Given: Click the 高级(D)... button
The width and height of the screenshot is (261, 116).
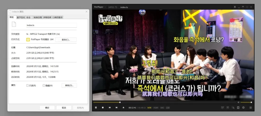Looking at the screenshot, I should click(x=69, y=86).
